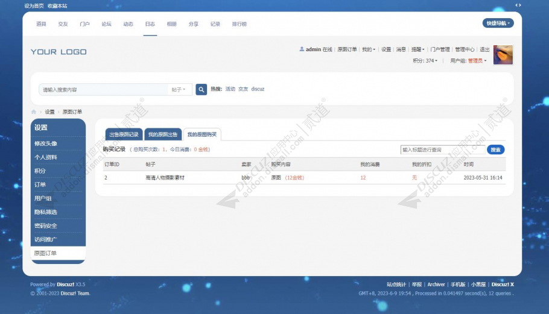Open the 帖子 search type dropdown
This screenshot has height=314, width=549.
pos(179,90)
